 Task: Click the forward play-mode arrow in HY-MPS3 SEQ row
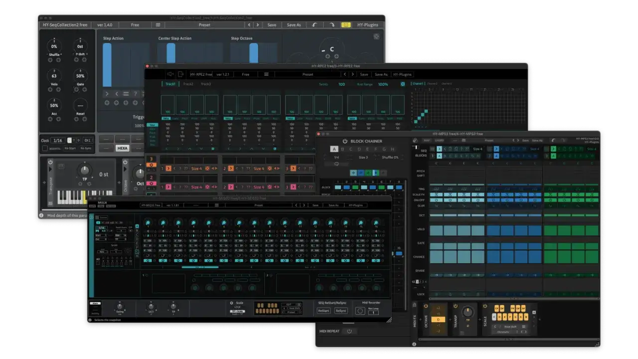pos(439,149)
